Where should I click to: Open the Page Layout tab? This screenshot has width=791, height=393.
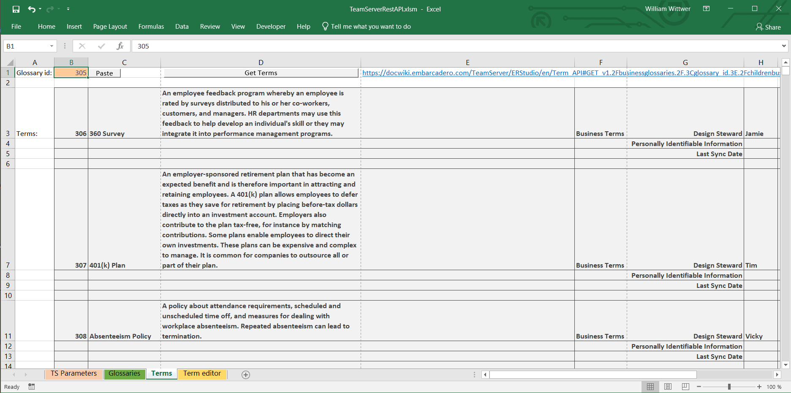coord(110,27)
